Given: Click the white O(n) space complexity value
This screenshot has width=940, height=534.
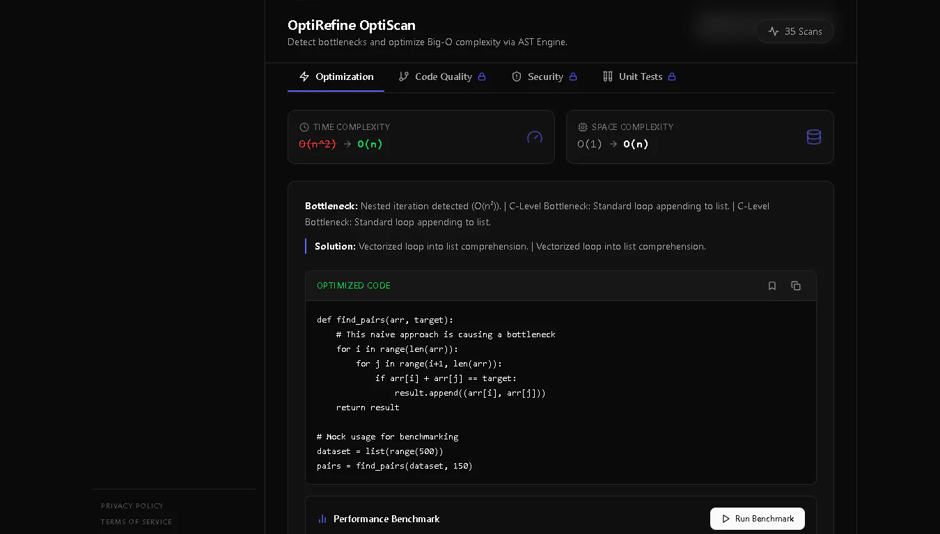Looking at the screenshot, I should point(636,144).
